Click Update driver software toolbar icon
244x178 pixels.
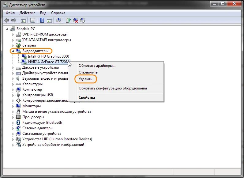pos(68,20)
